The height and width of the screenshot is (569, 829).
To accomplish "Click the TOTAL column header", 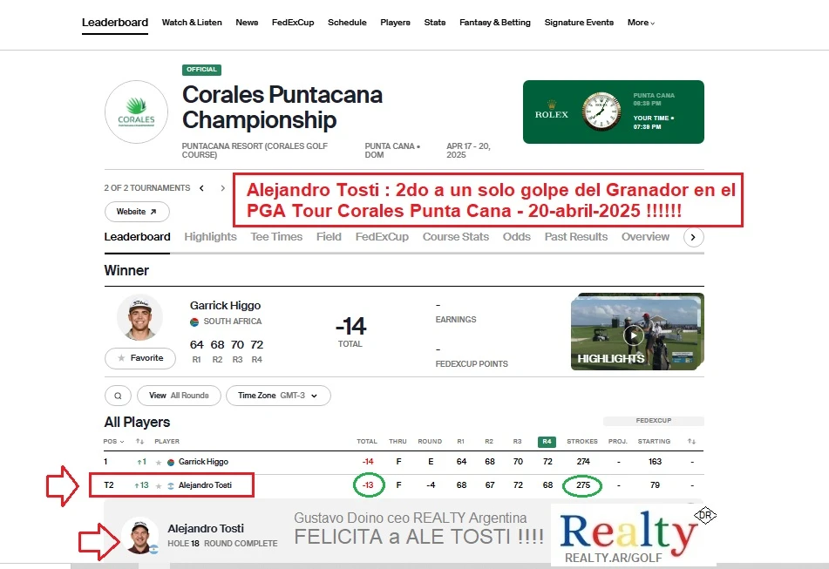I will click(x=367, y=442).
